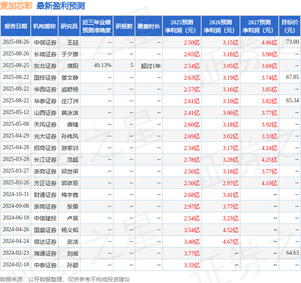This screenshot has height=283, width=301.
Task: Click the date 2025-04-29
Action: [x=16, y=136]
